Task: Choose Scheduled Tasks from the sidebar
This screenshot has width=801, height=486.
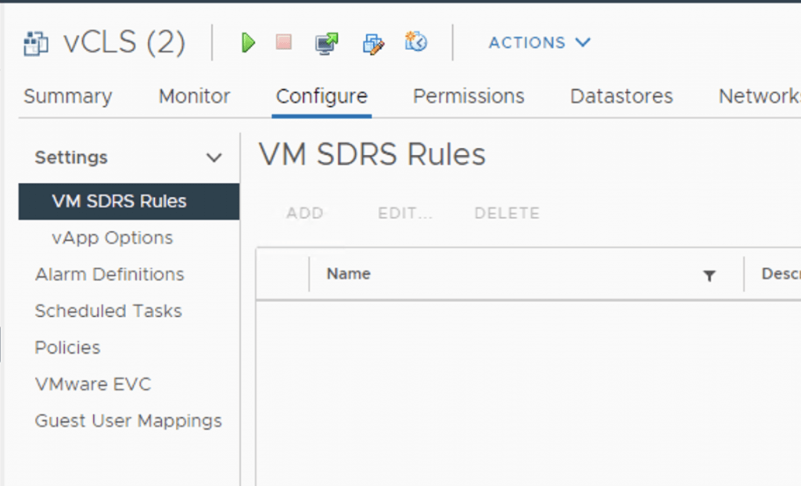Action: (x=108, y=311)
